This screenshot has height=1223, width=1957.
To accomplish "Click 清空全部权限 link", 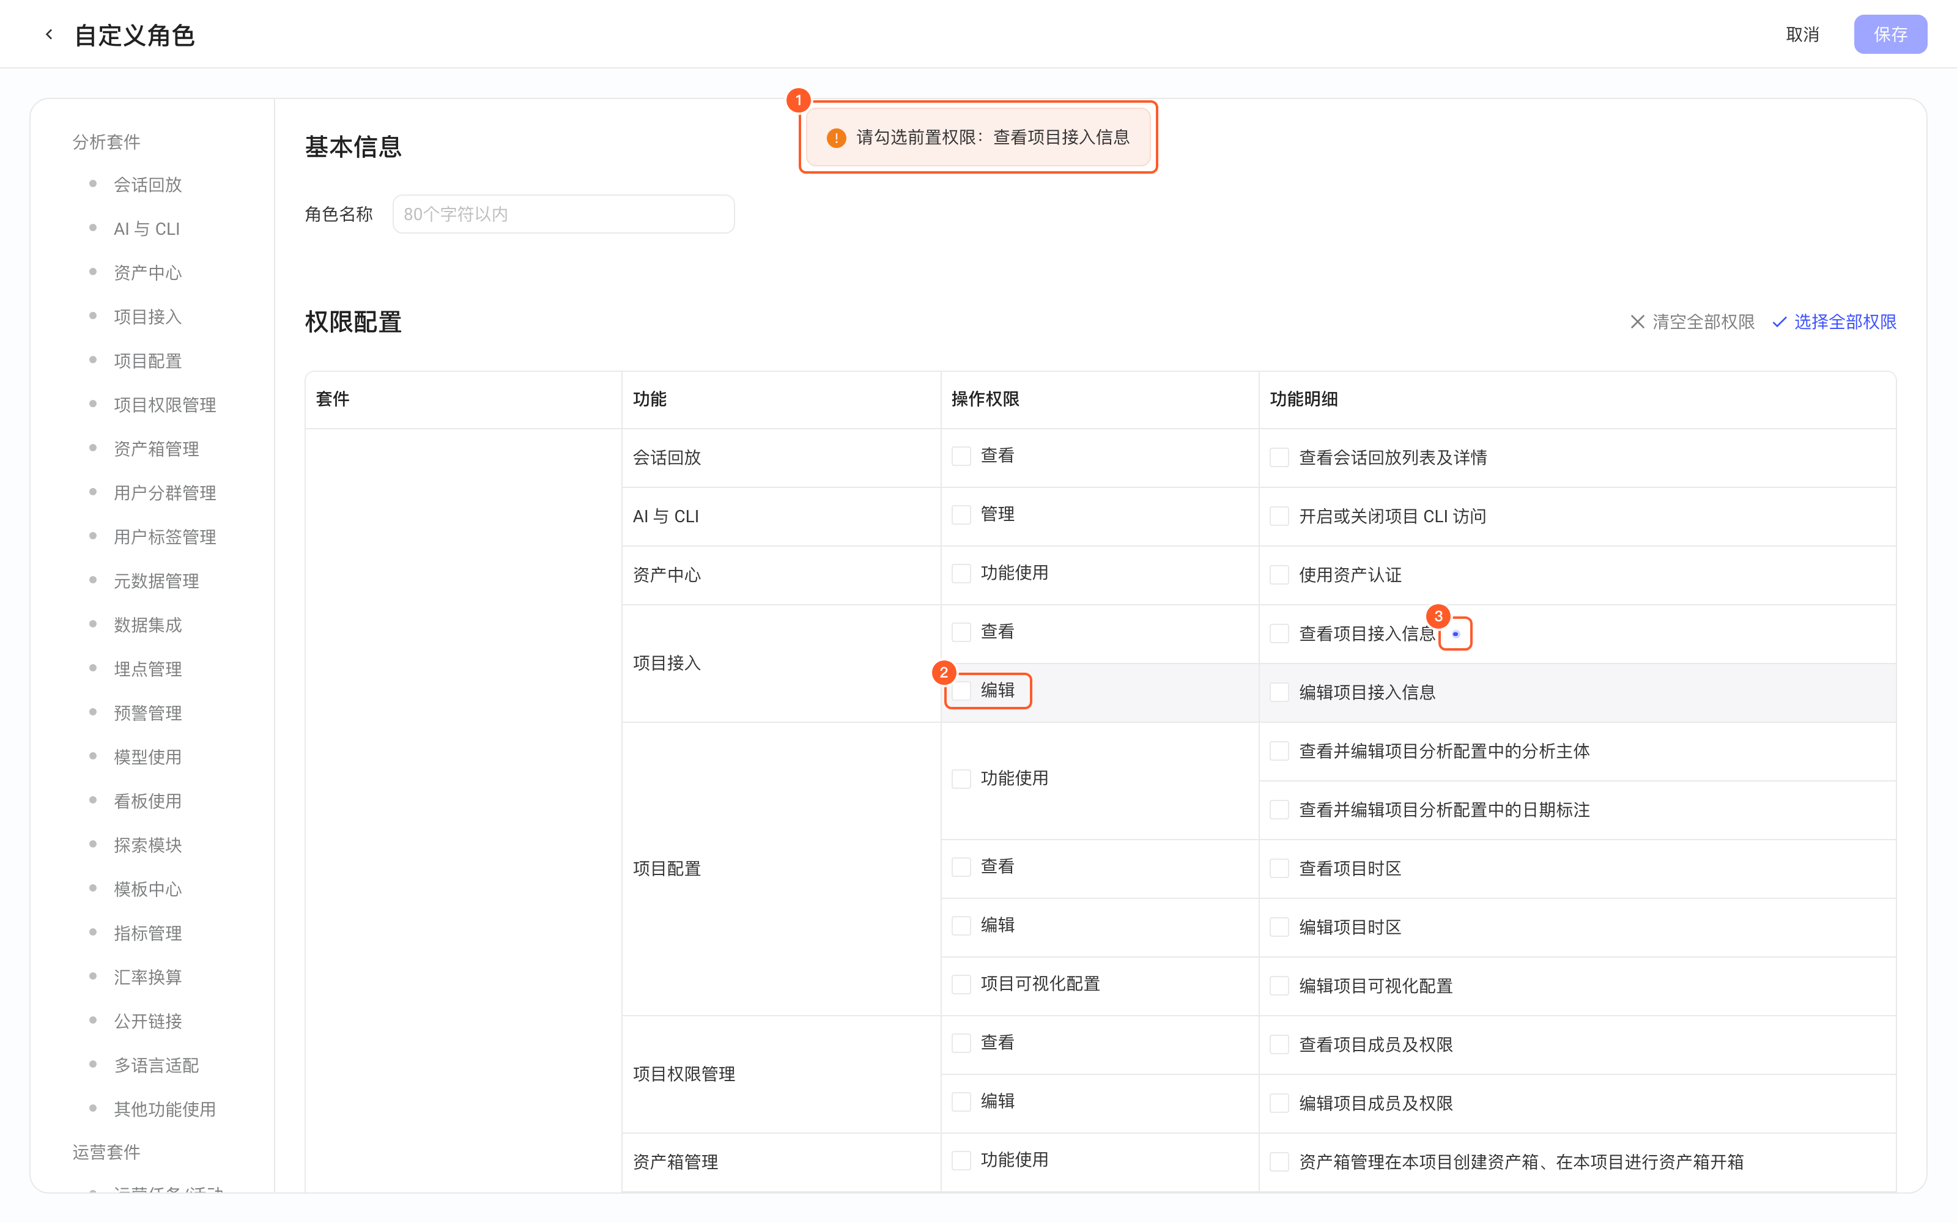I will tap(1703, 322).
